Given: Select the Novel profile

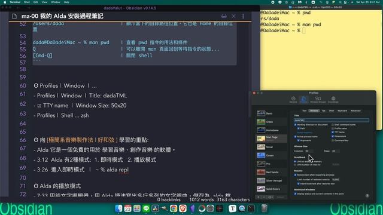Looking at the screenshot, I should 271,147.
